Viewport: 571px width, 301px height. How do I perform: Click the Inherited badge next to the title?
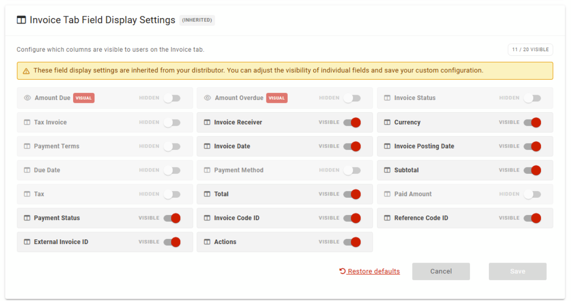pyautogui.click(x=197, y=20)
